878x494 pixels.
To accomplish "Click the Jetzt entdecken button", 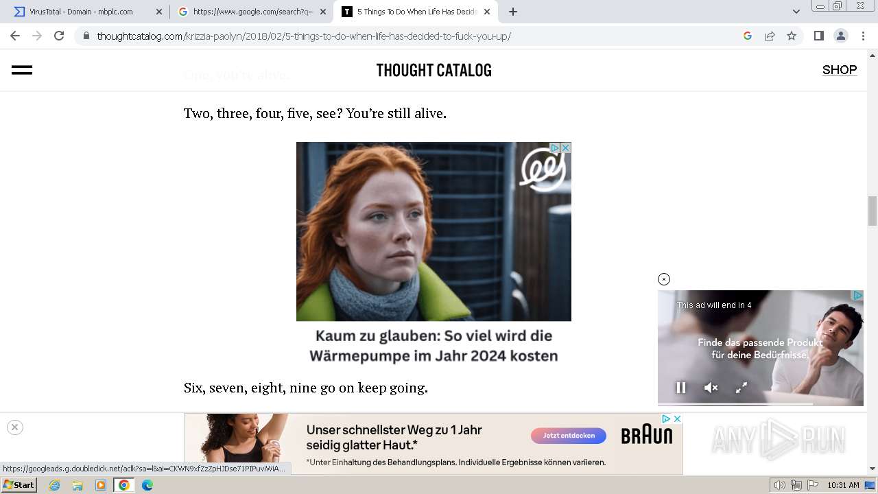I will point(569,436).
